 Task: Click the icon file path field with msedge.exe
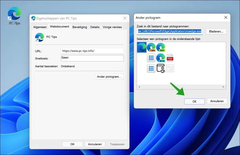(x=170, y=31)
